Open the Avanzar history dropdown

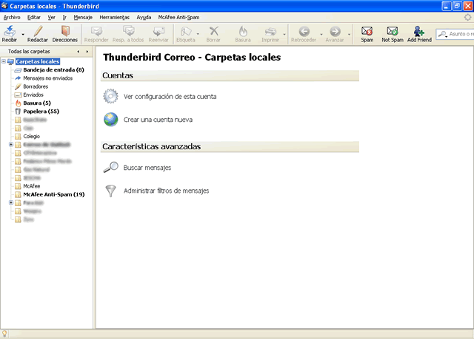[x=349, y=35]
